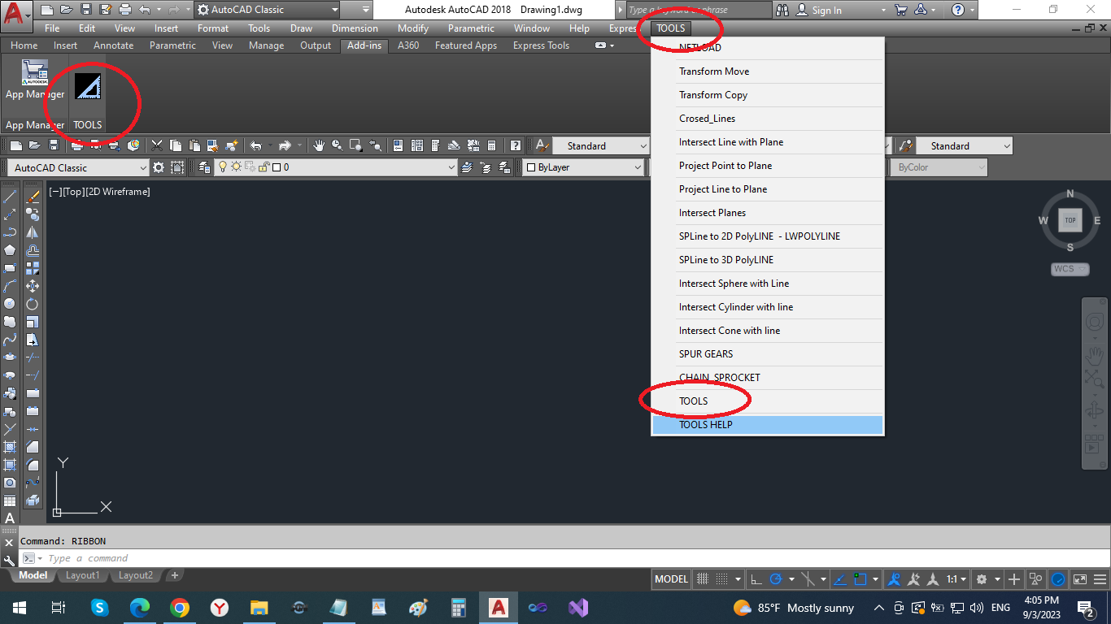Select the Move modify tool

(33, 285)
